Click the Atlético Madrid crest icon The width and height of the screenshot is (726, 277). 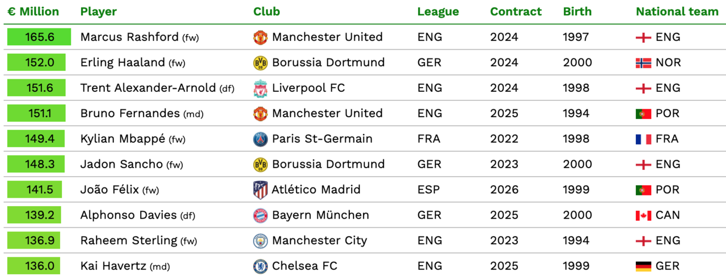click(x=260, y=190)
